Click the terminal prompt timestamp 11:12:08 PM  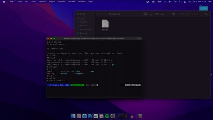coord(133,85)
